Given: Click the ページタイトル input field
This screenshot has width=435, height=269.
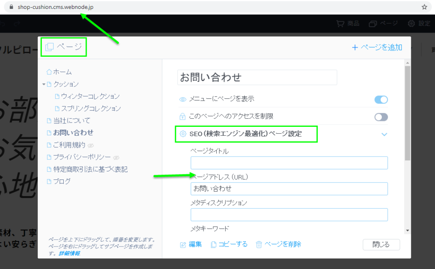Looking at the screenshot, I should tap(289, 163).
